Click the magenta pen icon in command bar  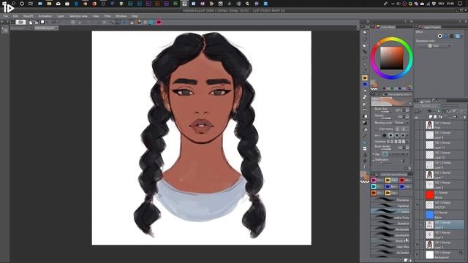[x=159, y=22]
